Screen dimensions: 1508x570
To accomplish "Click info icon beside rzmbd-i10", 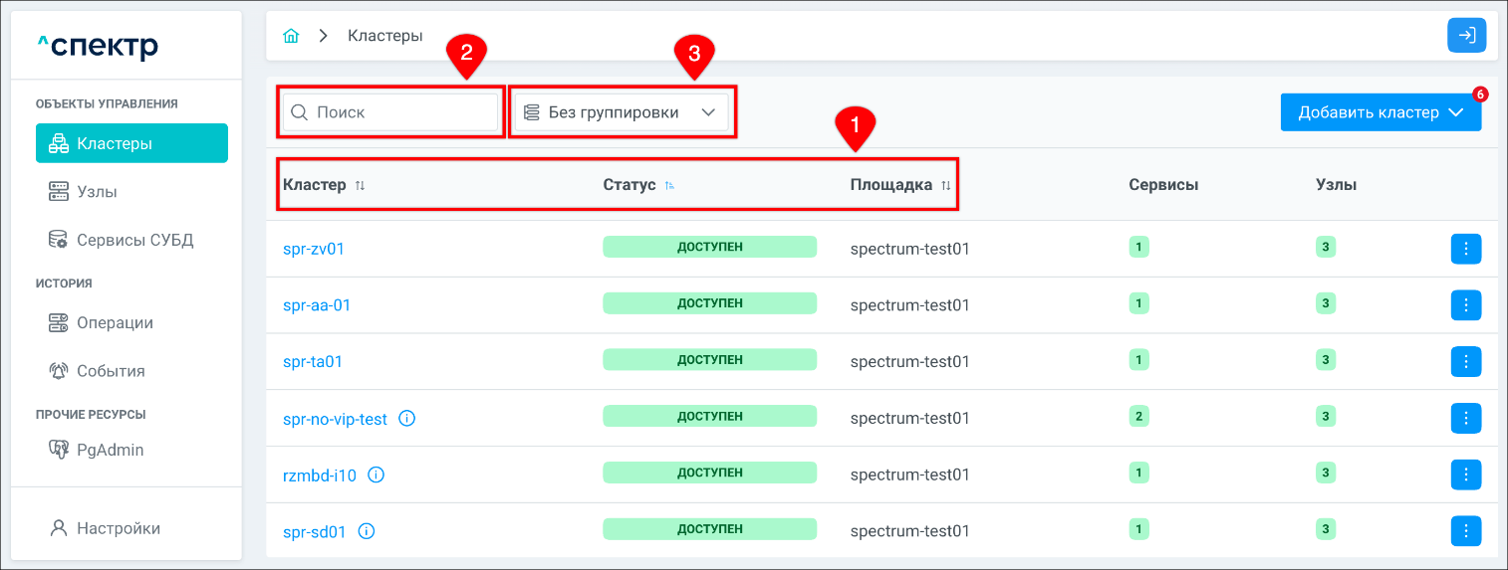I will (376, 475).
